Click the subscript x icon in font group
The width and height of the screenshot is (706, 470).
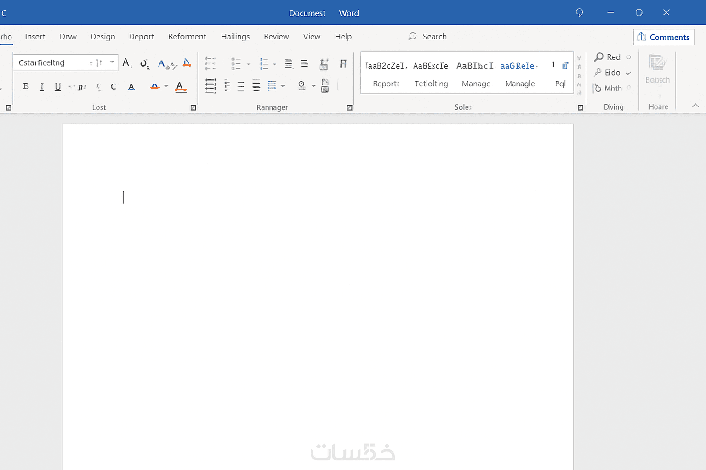[x=145, y=64]
